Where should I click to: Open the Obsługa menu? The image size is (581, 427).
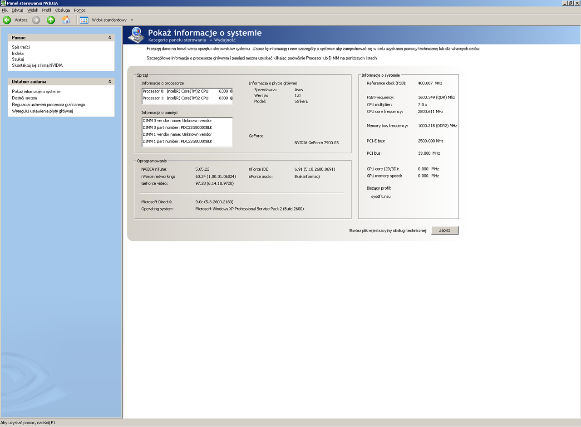click(x=63, y=10)
